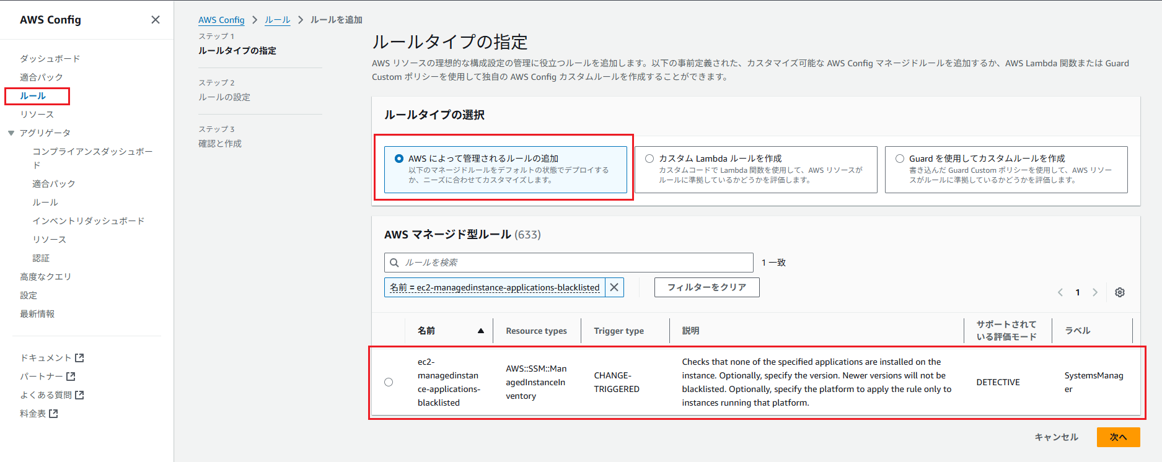Click ルールタイプの指定 step title in wizard
This screenshot has width=1162, height=462.
[237, 51]
